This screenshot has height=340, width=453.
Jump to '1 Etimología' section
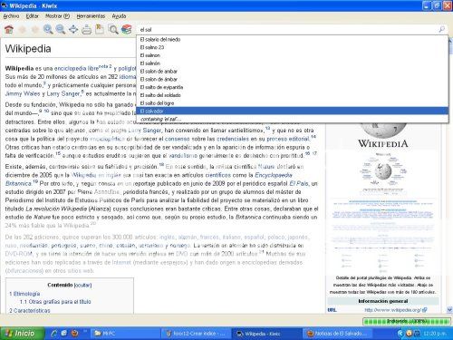24,294
